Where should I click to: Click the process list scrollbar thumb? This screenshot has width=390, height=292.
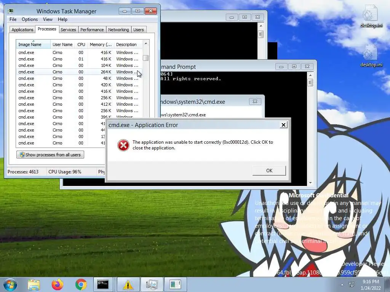(x=146, y=58)
